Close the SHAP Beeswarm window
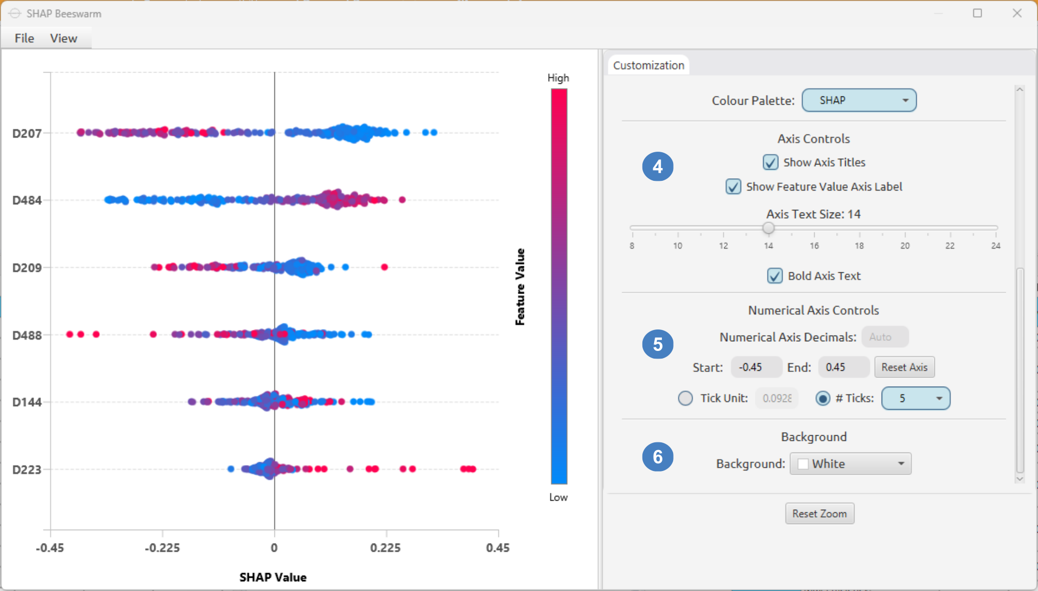1038x591 pixels. coord(1017,13)
